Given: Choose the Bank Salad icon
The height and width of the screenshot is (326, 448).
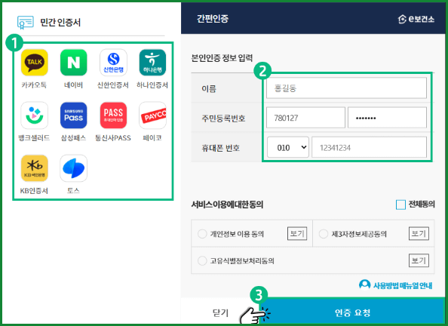Looking at the screenshot, I should [34, 115].
